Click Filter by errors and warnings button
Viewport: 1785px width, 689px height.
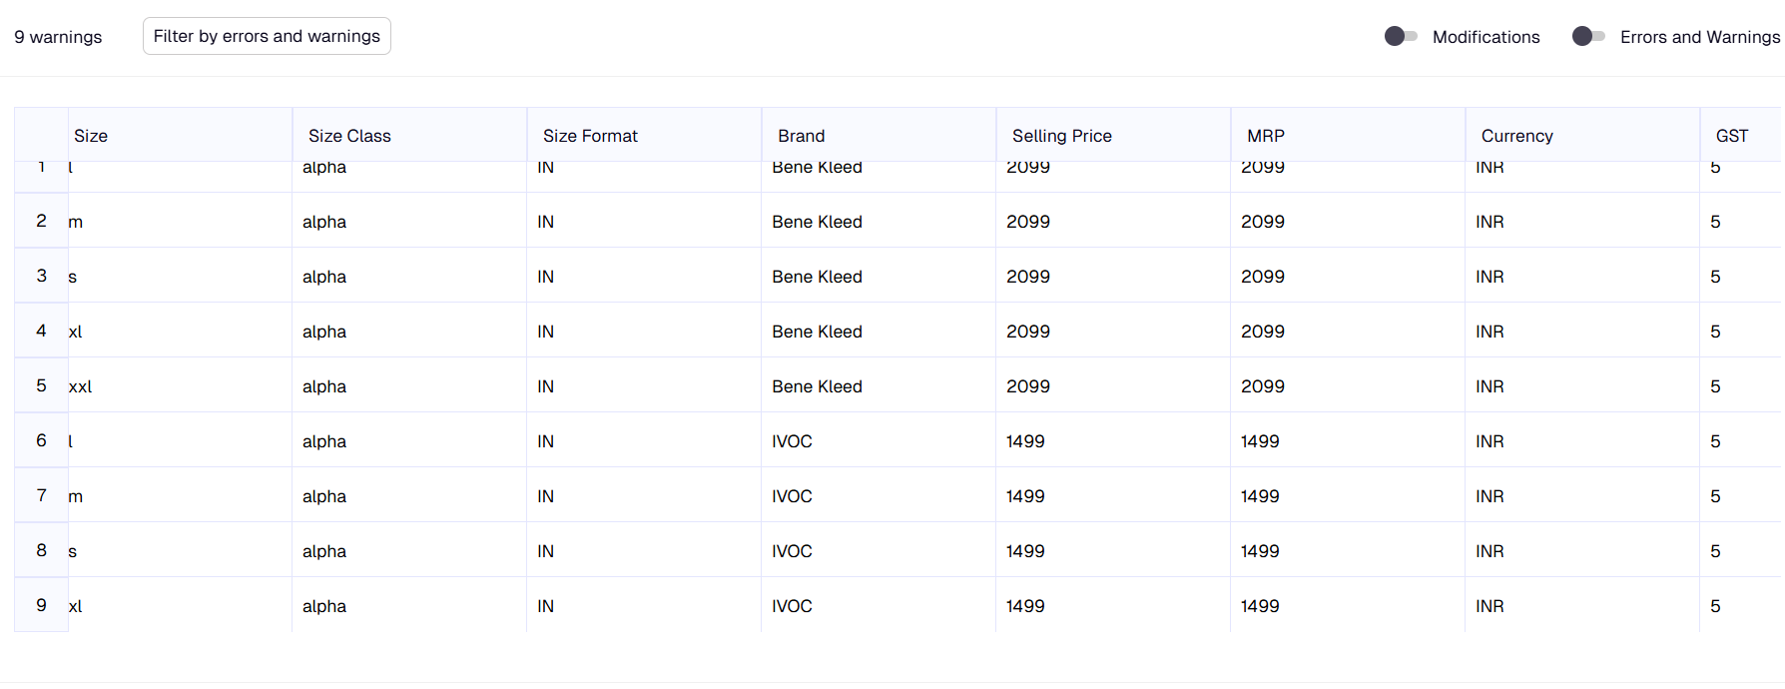pos(267,36)
